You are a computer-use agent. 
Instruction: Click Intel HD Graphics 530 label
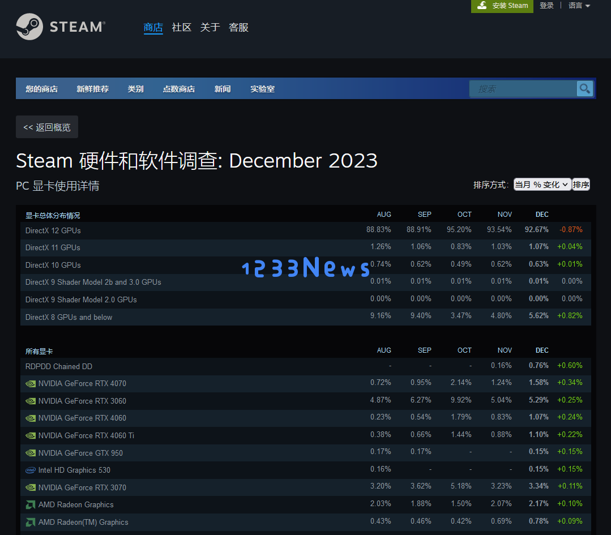tap(74, 470)
